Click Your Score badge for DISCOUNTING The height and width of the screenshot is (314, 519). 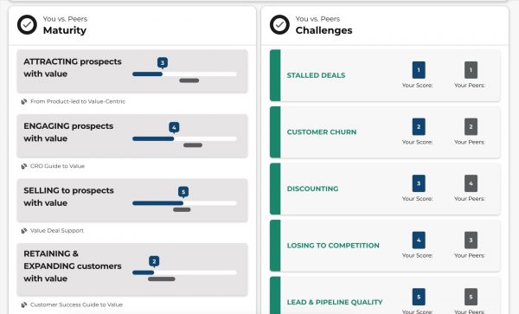(419, 183)
